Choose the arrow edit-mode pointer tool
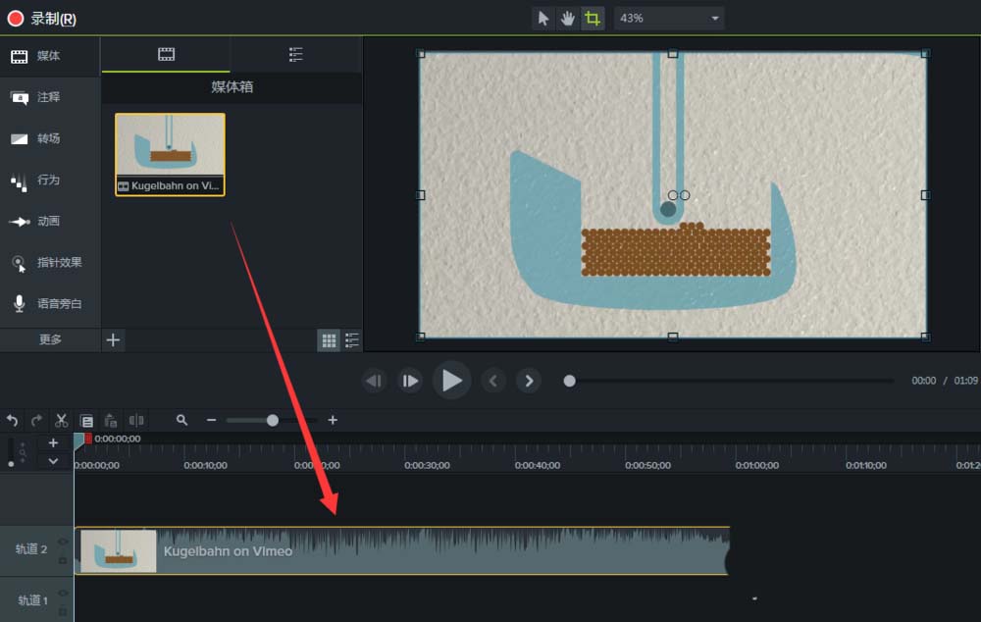 click(x=543, y=19)
